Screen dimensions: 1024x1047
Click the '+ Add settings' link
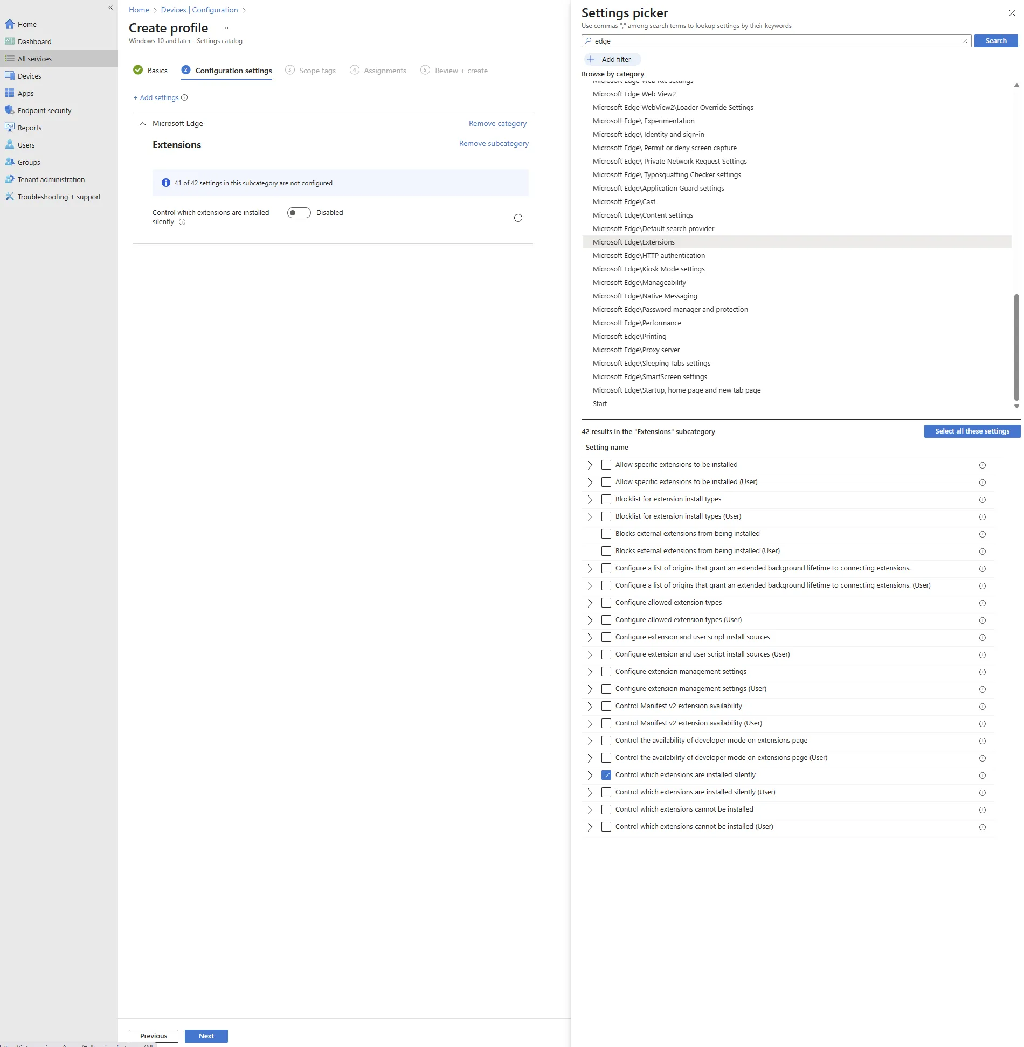[x=156, y=97]
